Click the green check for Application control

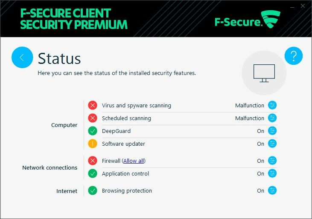[93, 173]
